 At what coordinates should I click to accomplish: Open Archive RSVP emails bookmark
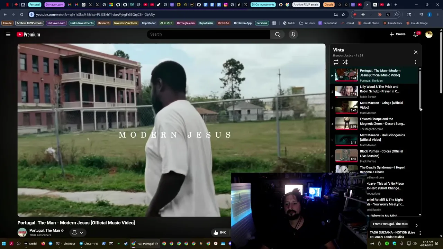(29, 23)
